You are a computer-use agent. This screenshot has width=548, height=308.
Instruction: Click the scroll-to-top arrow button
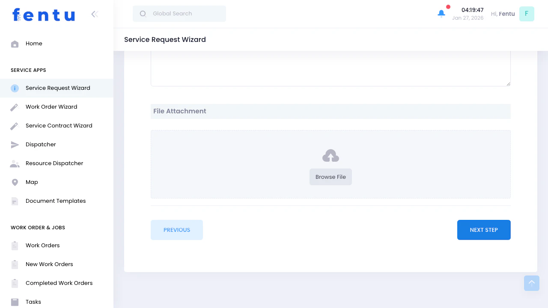click(532, 283)
